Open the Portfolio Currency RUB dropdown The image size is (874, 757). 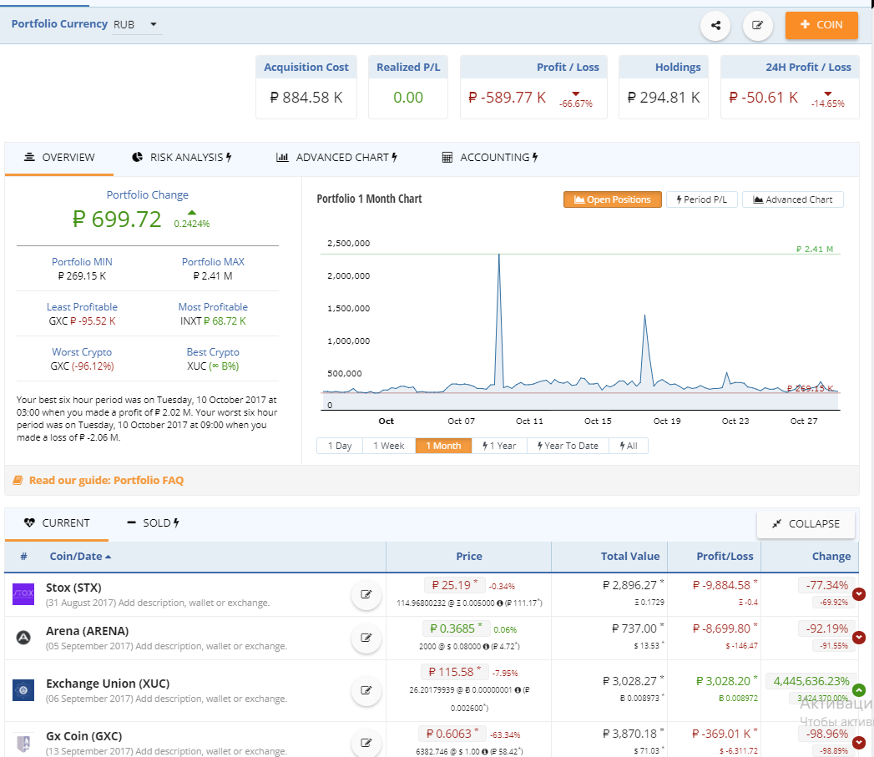point(137,25)
